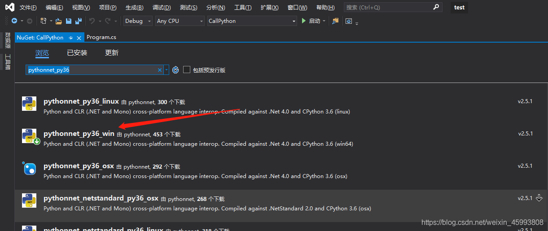Viewport: 548px width, 231px height.
Task: Open the package search history dropdown
Action: (167, 70)
